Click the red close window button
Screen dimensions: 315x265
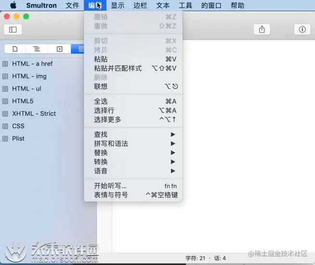(7, 16)
